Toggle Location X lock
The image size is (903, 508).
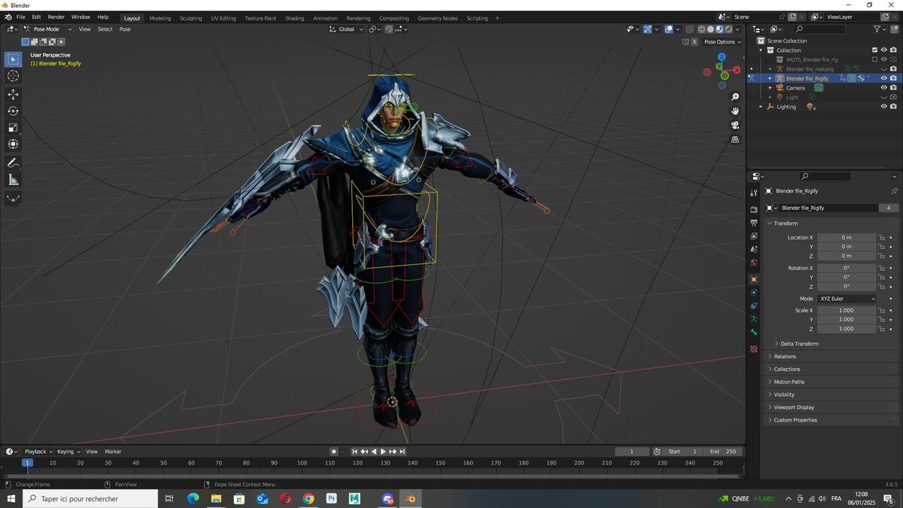pos(881,237)
